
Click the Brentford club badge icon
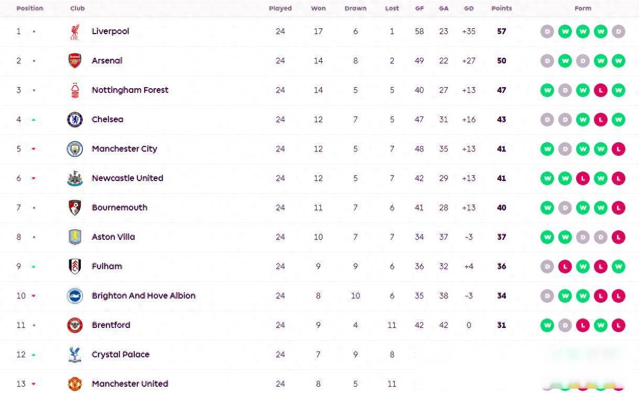pos(74,325)
